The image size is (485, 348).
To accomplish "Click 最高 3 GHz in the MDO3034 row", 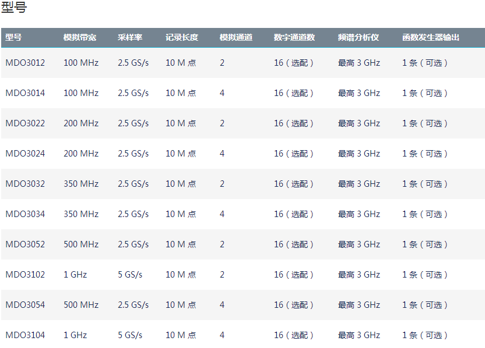I will (x=359, y=214).
